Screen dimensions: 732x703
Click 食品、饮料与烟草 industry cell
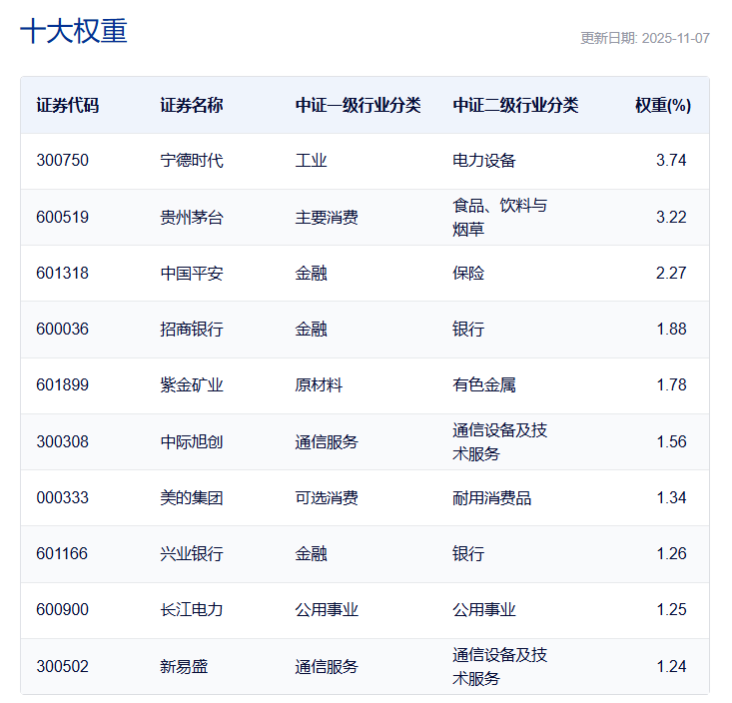pos(499,217)
